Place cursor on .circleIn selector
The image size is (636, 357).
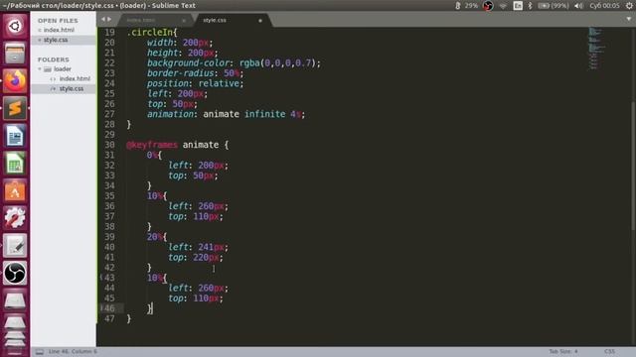click(150, 33)
